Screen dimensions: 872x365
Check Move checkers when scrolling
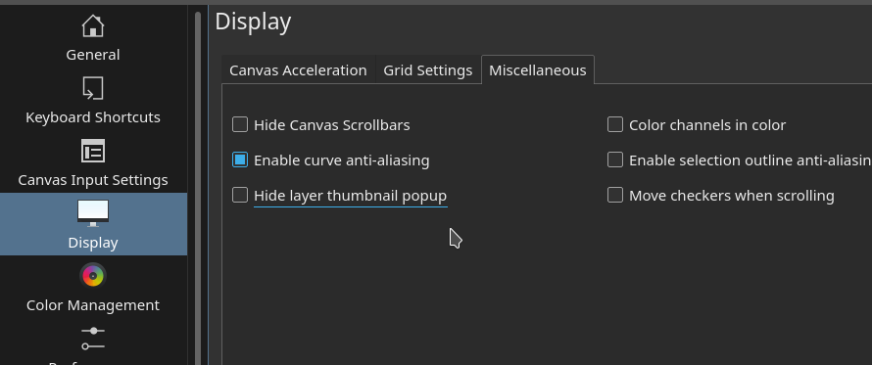pyautogui.click(x=615, y=195)
